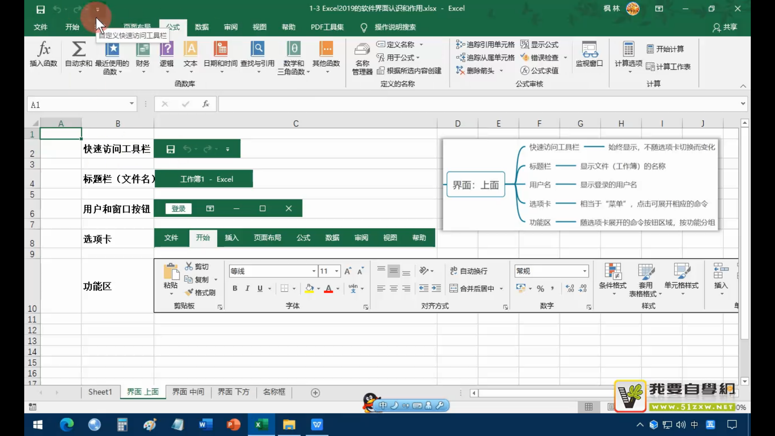The width and height of the screenshot is (775, 436).
Task: Click Trace Precedents icon
Action: pos(461,44)
